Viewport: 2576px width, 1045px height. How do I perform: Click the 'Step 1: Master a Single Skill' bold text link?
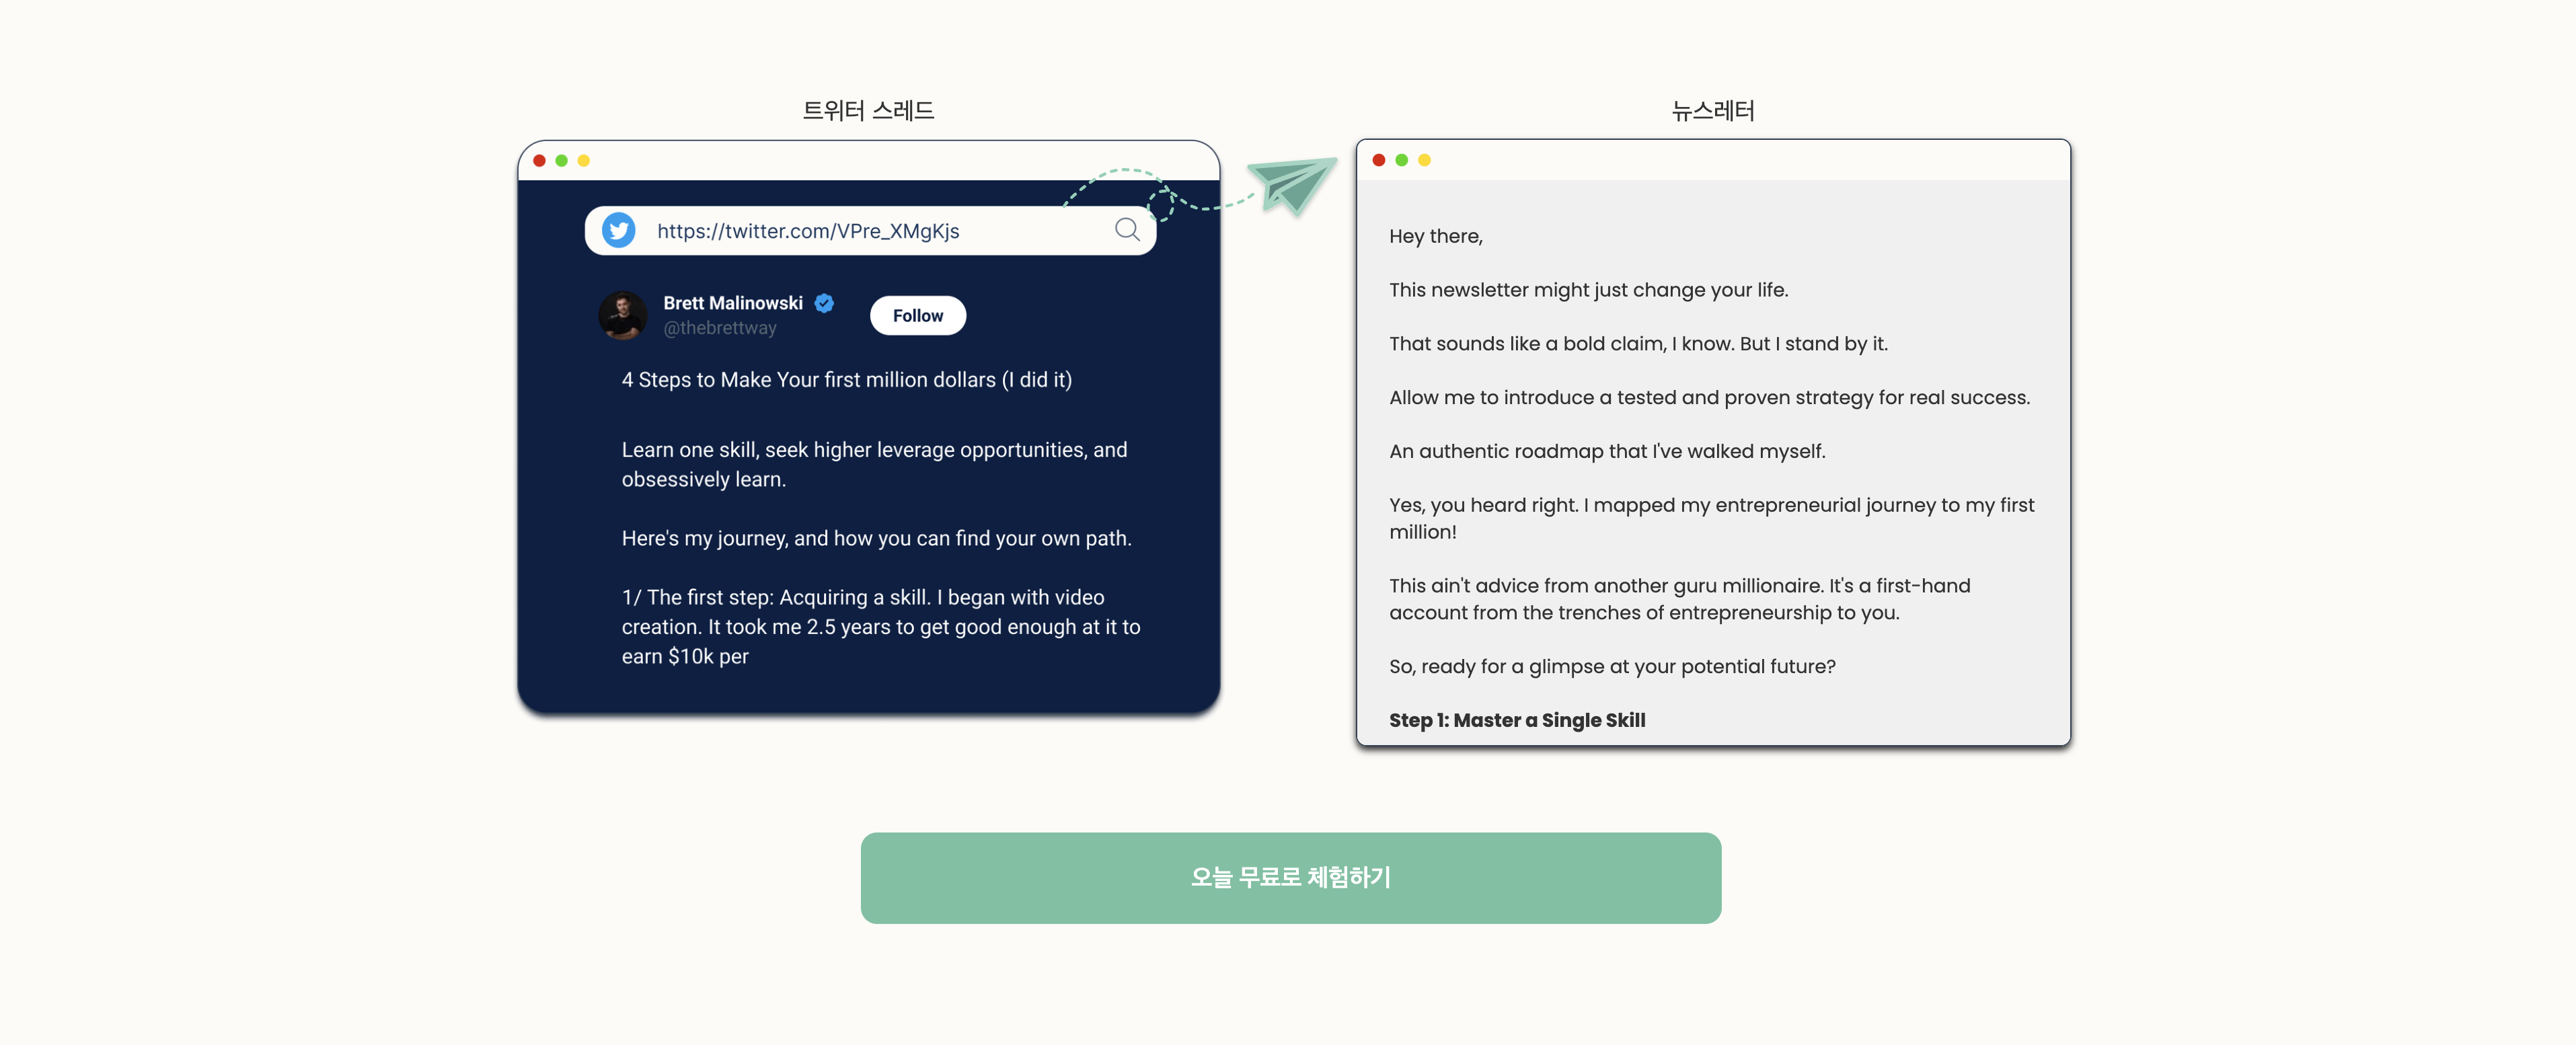pos(1515,720)
